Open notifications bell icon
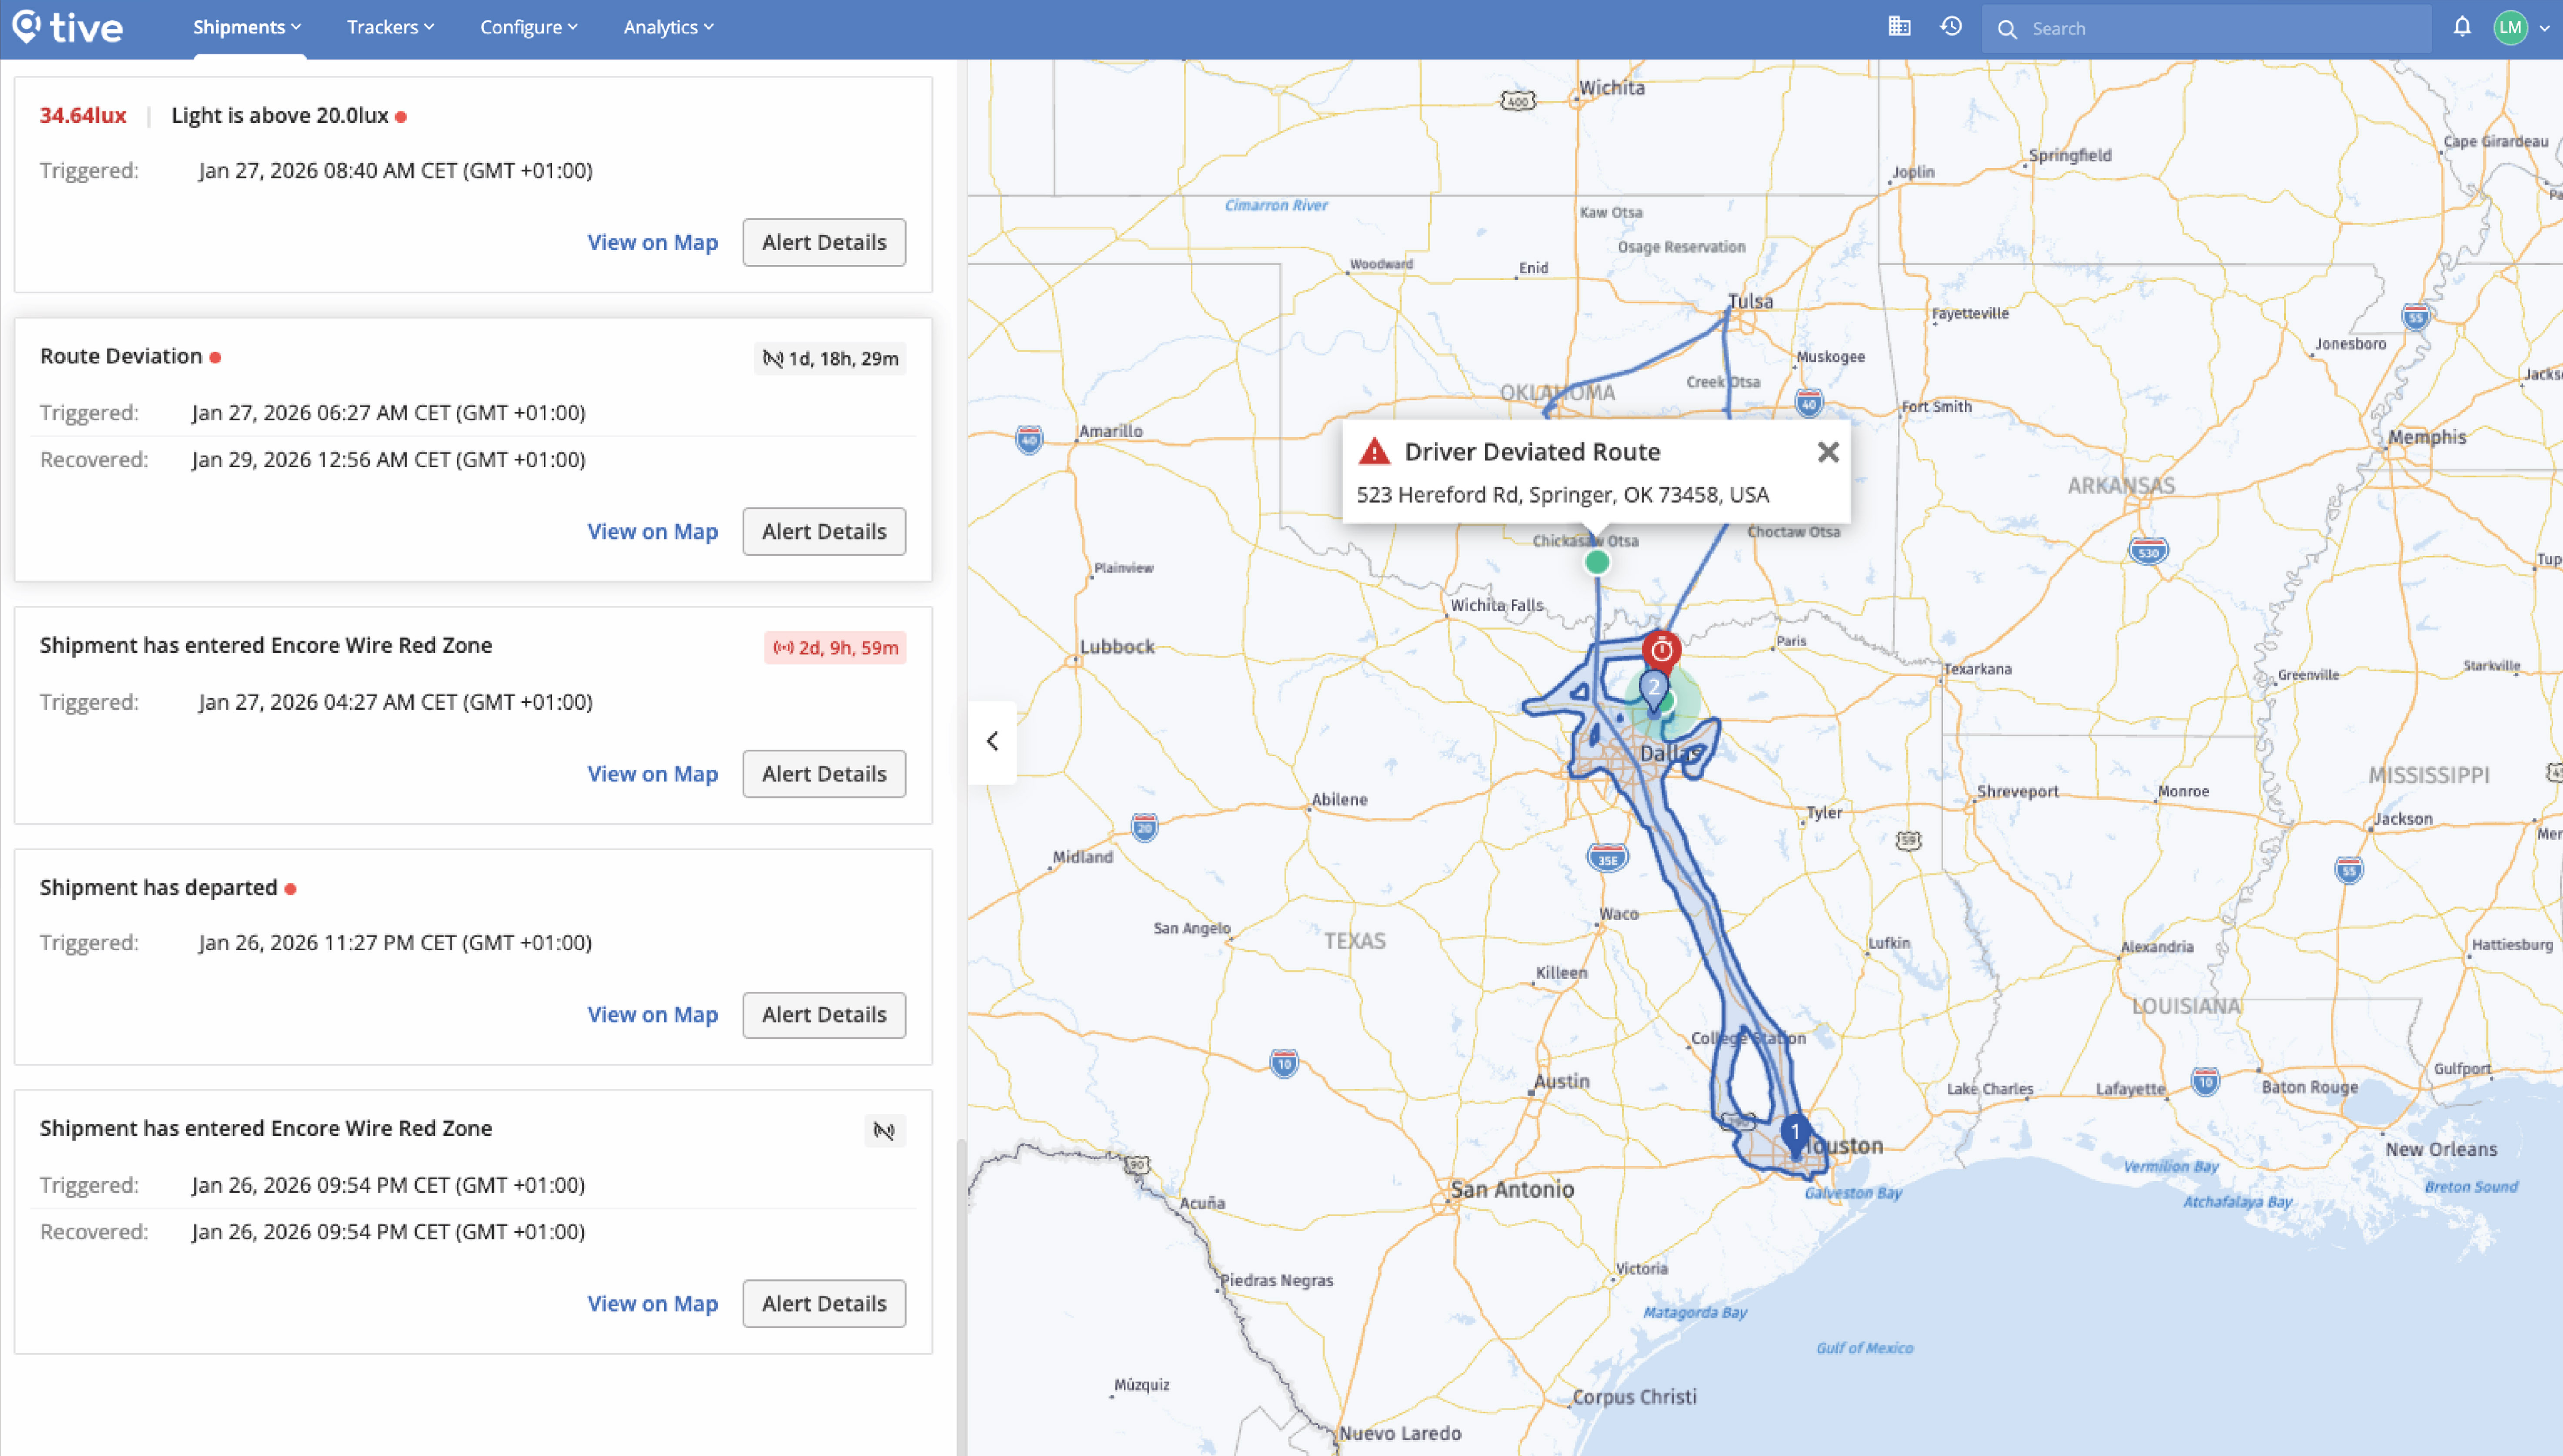 [x=2462, y=27]
